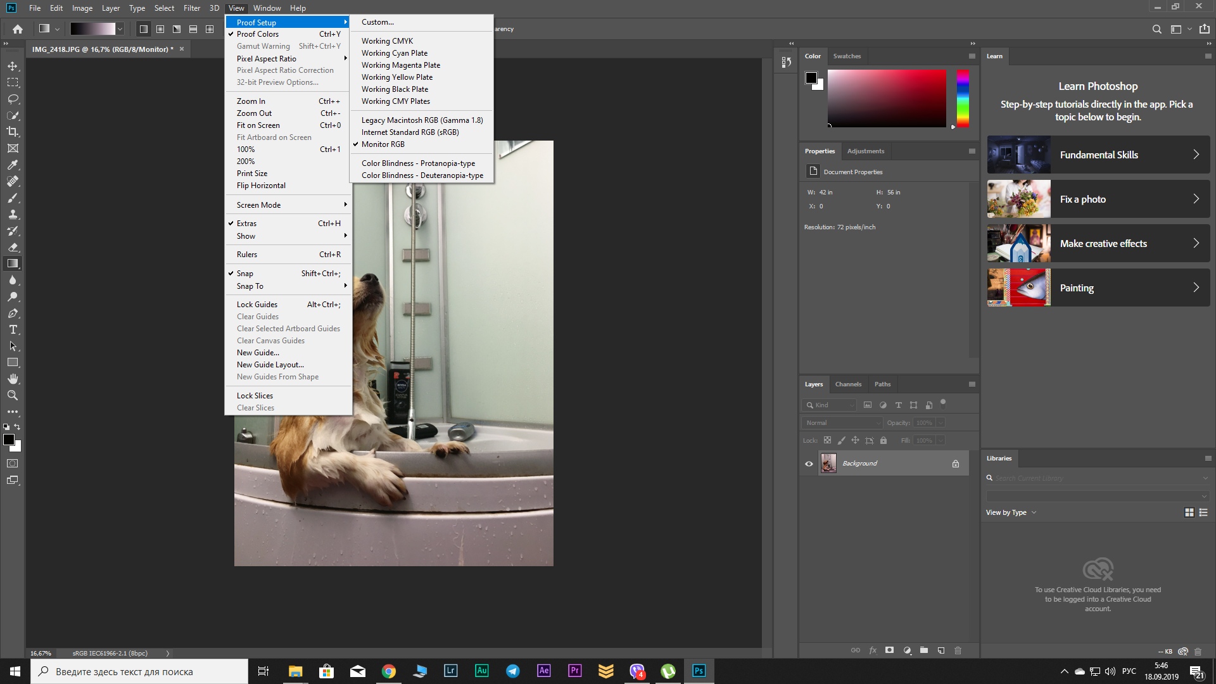Select Working CMYK from Proof Setup submenu
This screenshot has width=1216, height=684.
coord(387,41)
